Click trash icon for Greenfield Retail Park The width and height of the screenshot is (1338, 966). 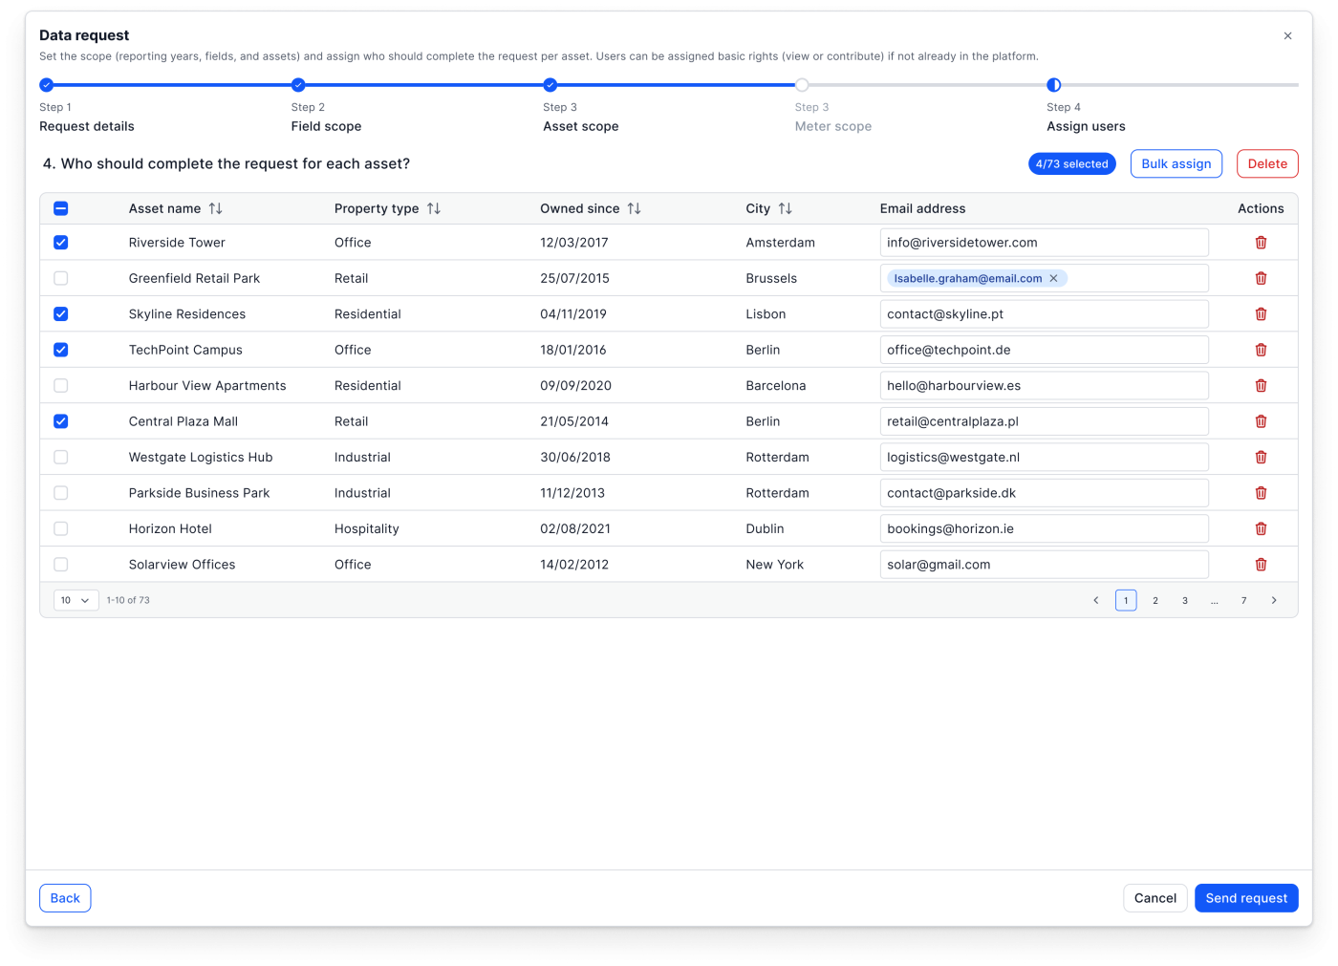(x=1261, y=278)
